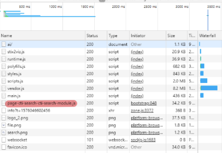Click the 101 status cell of websocket
The width and height of the screenshot is (222, 153).
[x=90, y=140]
